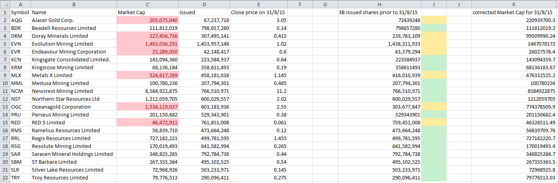Select yellow cell in AQG row
The image size is (558, 183).
coord(434,20)
